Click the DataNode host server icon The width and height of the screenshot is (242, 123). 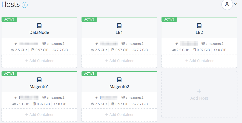pyautogui.click(x=39, y=26)
